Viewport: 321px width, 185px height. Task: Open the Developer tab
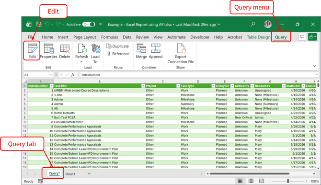point(200,37)
